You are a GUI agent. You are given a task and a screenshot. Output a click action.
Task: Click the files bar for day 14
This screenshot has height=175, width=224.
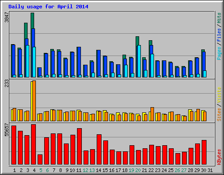[x=99, y=63]
